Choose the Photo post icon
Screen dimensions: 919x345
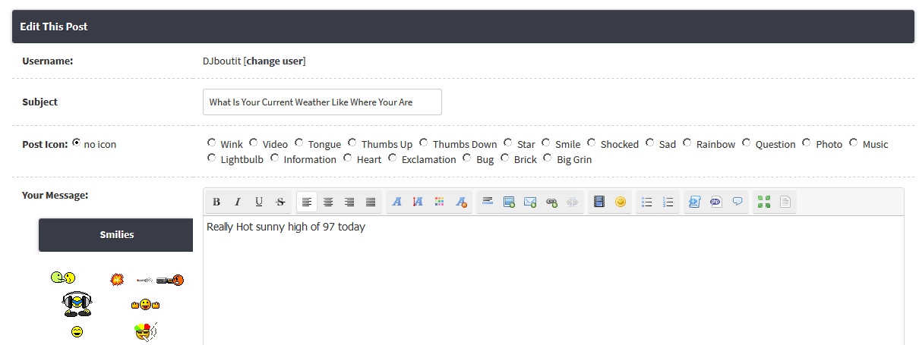coord(807,143)
